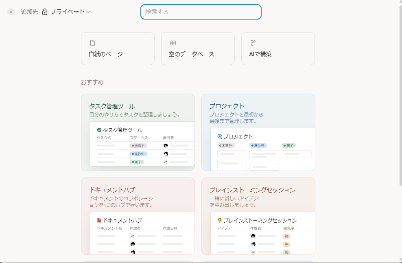The image size is (402, 263).
Task: Close the dialog with the X button
Action: [11, 12]
